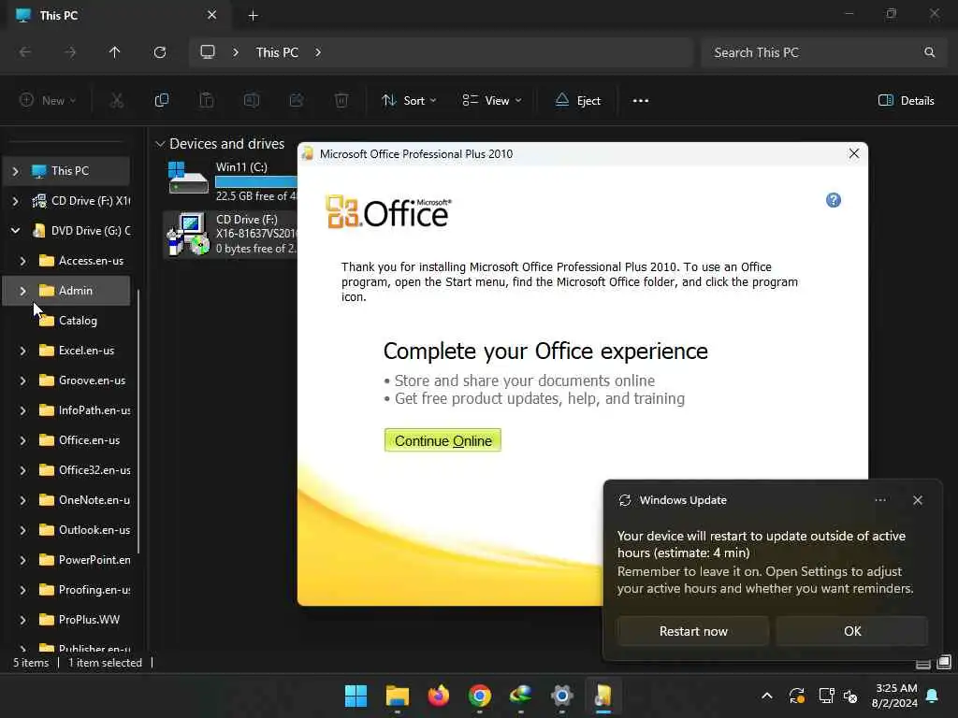Open a new Explorer tab

pyautogui.click(x=253, y=16)
